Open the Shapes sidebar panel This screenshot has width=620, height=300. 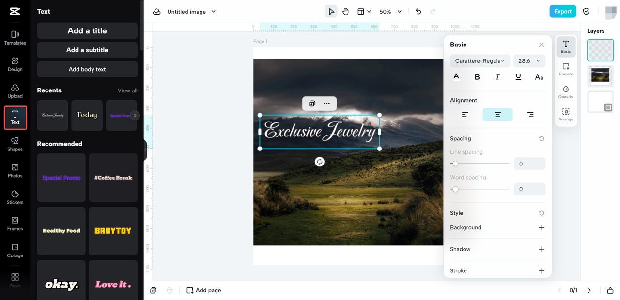(x=15, y=144)
